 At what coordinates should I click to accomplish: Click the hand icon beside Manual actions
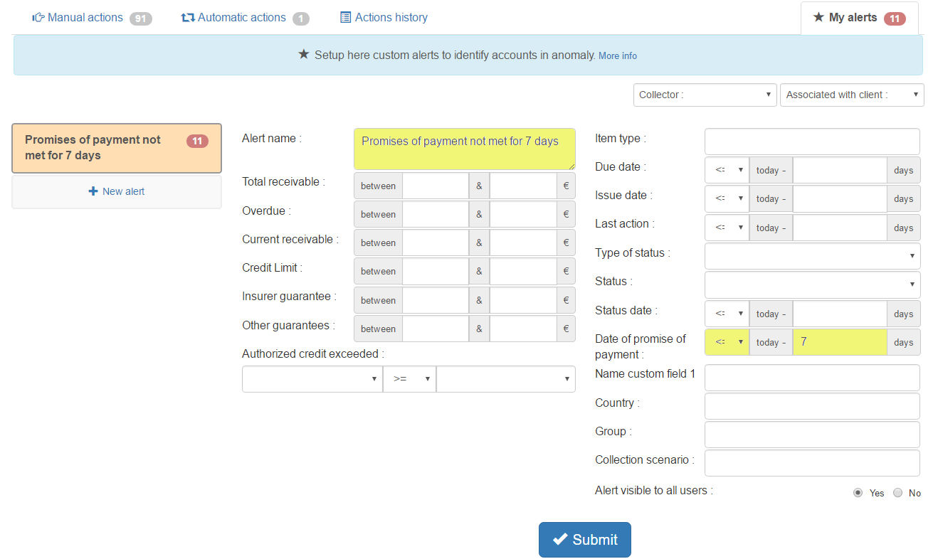coord(38,18)
